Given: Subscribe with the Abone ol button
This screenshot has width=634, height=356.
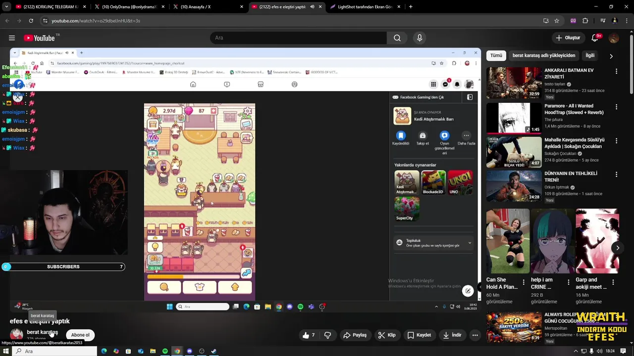Looking at the screenshot, I should (80, 335).
